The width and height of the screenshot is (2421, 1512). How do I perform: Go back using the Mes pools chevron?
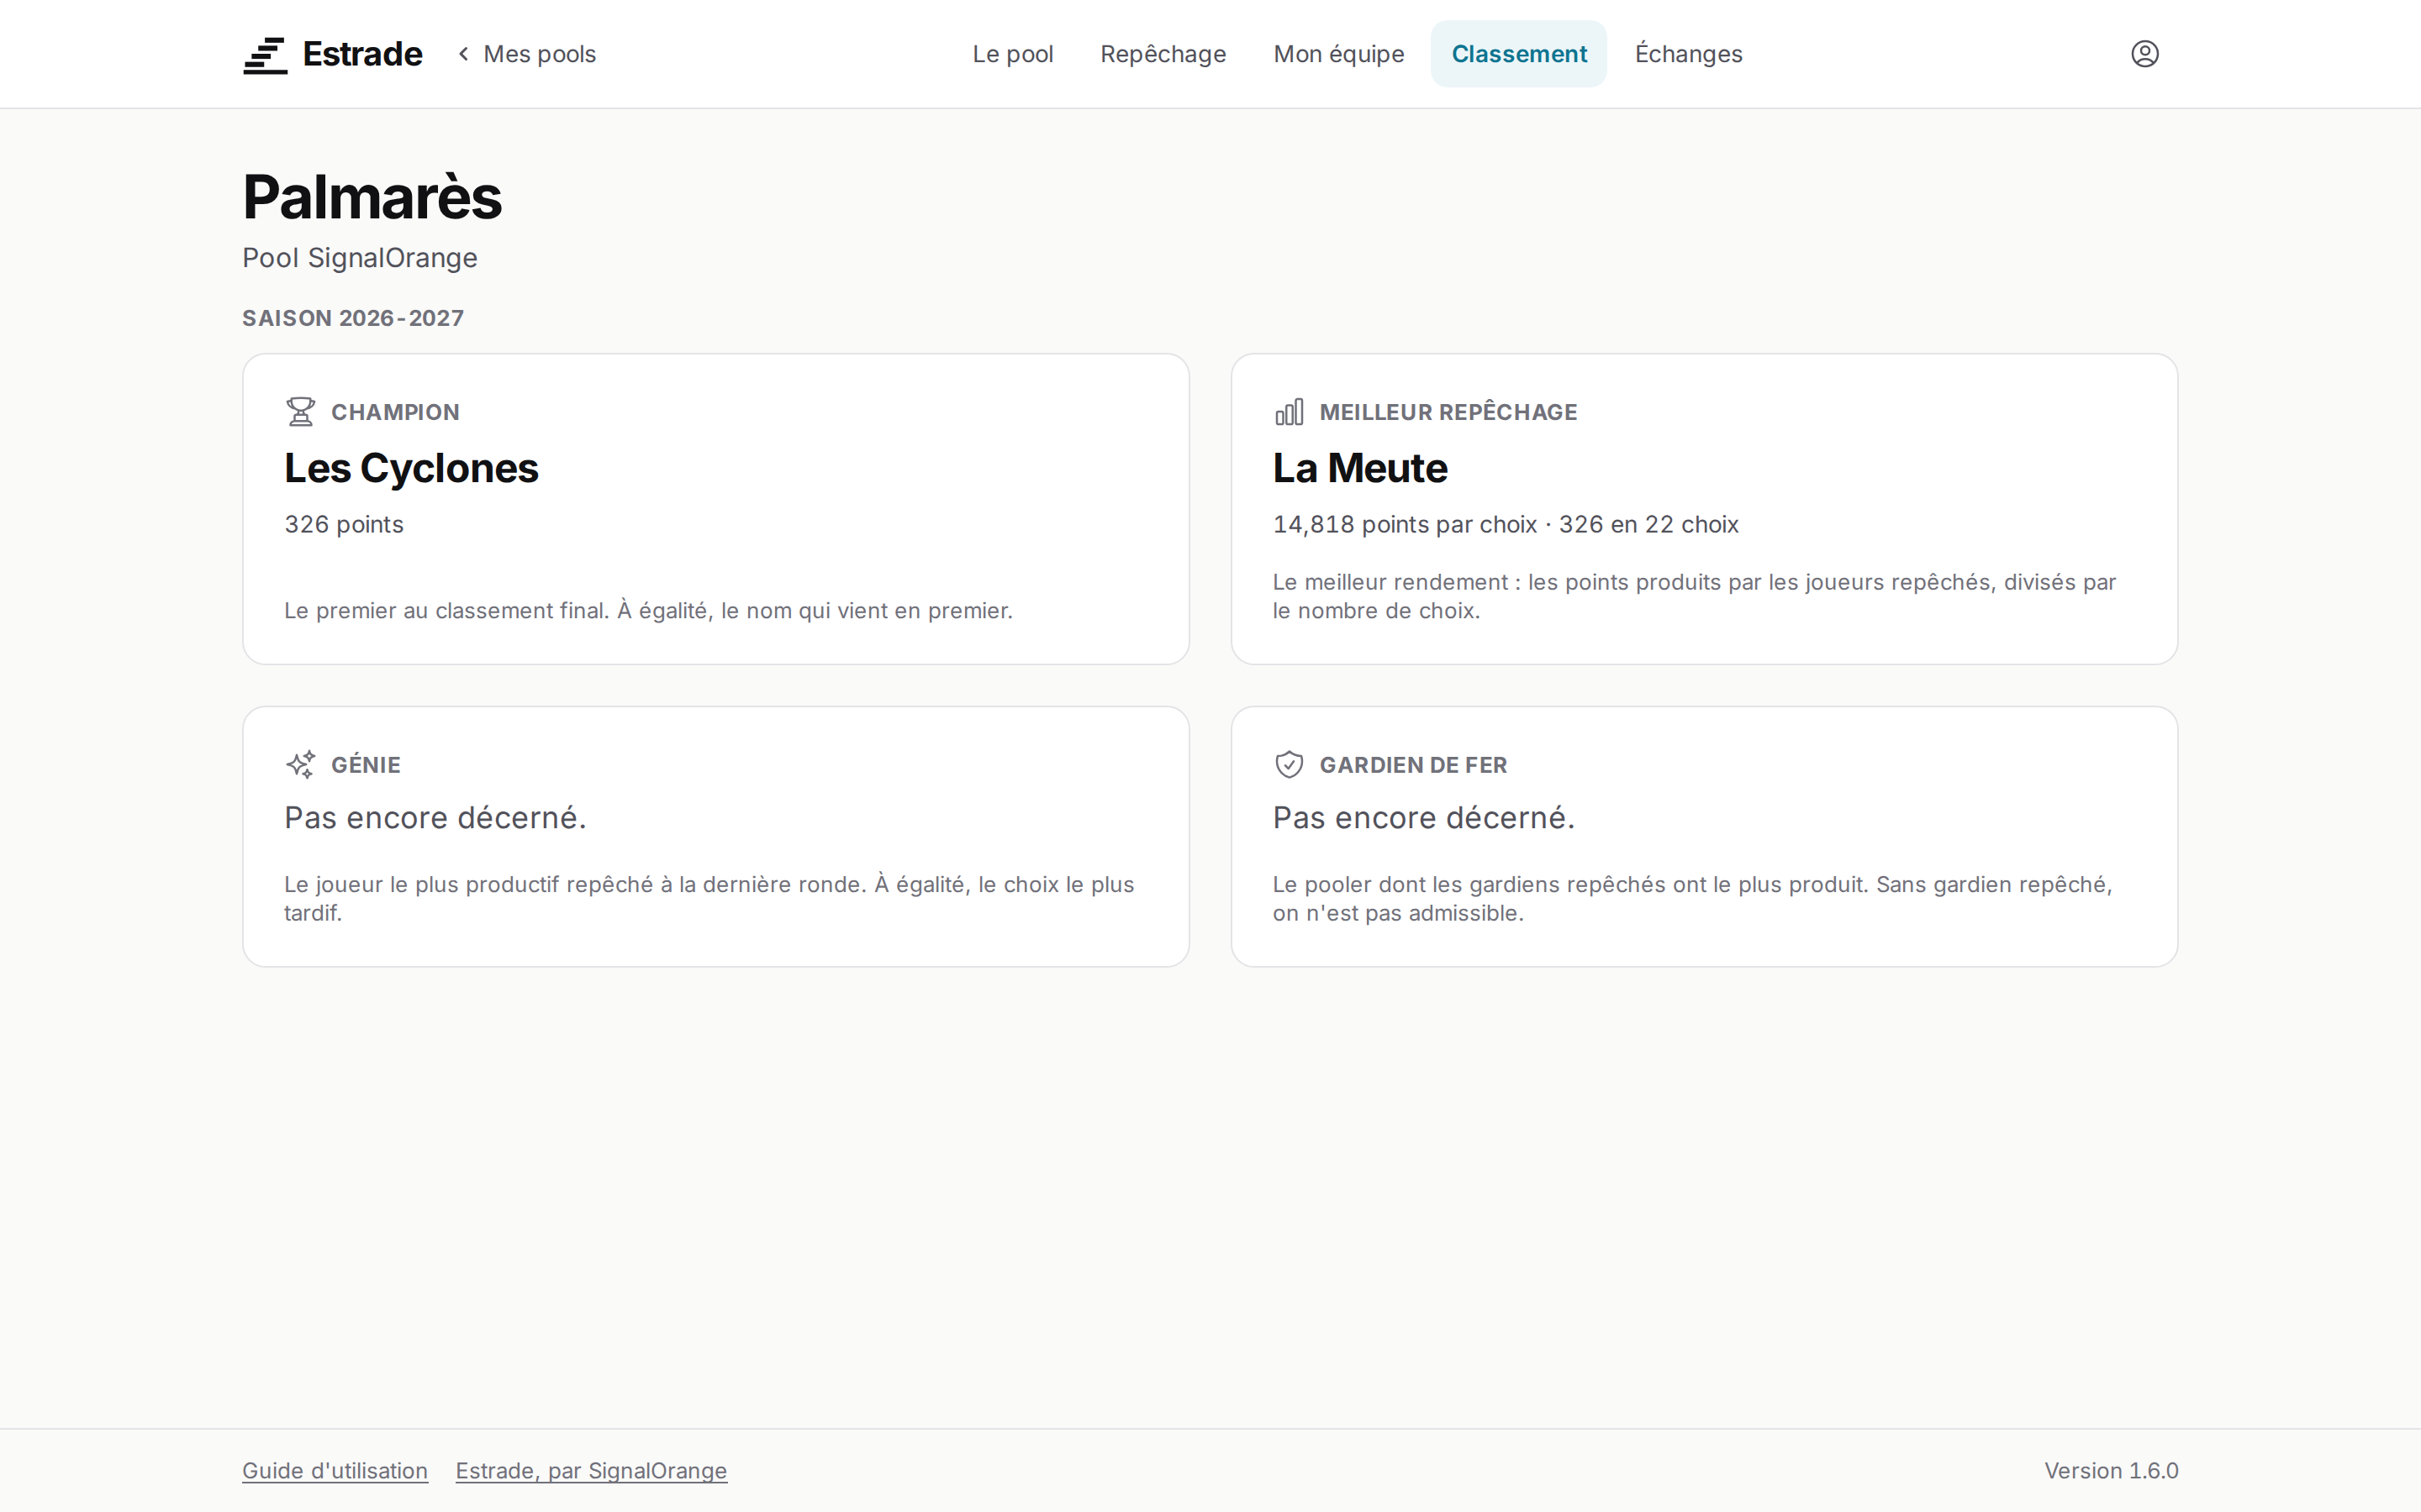coord(463,54)
